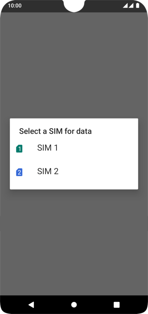Tap the second signal strength icon

pyautogui.click(x=131, y=5)
